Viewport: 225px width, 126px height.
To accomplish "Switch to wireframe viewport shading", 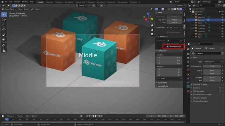I will pyautogui.click(x=173, y=9).
